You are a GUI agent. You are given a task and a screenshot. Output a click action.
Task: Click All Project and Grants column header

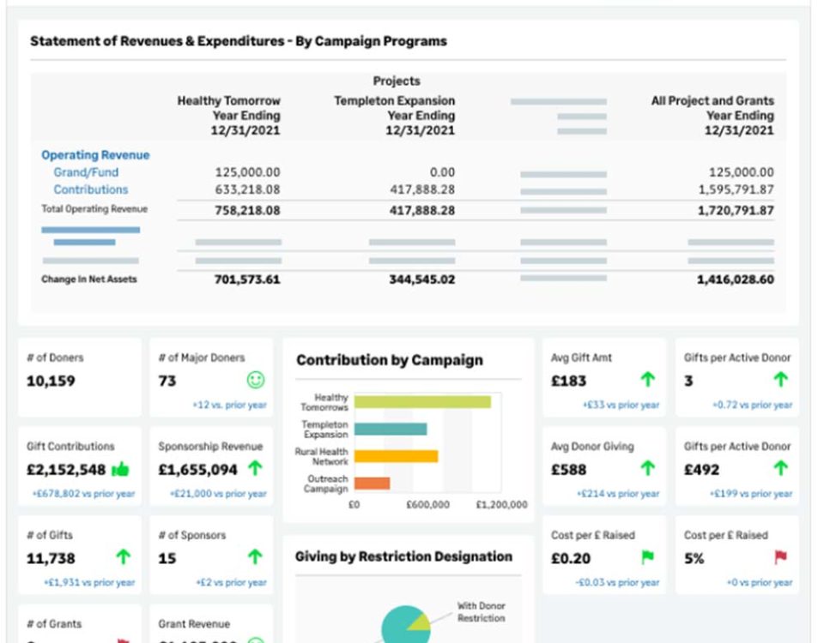coord(712,116)
